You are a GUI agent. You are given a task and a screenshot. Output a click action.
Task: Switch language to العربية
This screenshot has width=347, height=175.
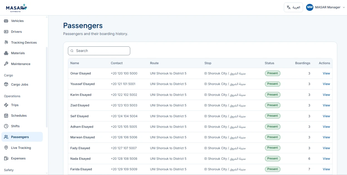point(293,7)
